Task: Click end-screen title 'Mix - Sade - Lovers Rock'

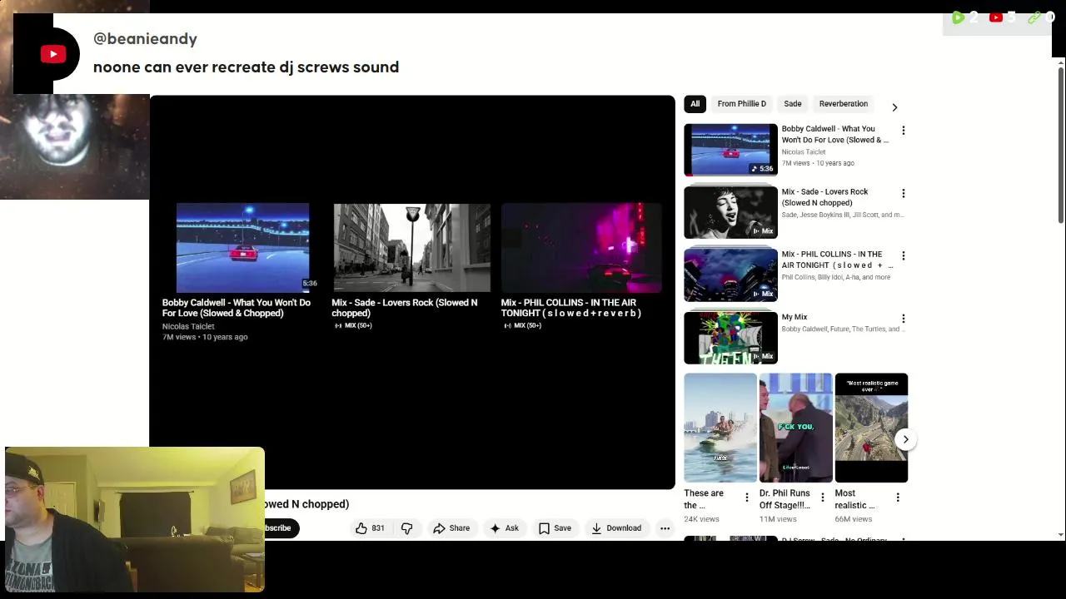Action: click(405, 308)
